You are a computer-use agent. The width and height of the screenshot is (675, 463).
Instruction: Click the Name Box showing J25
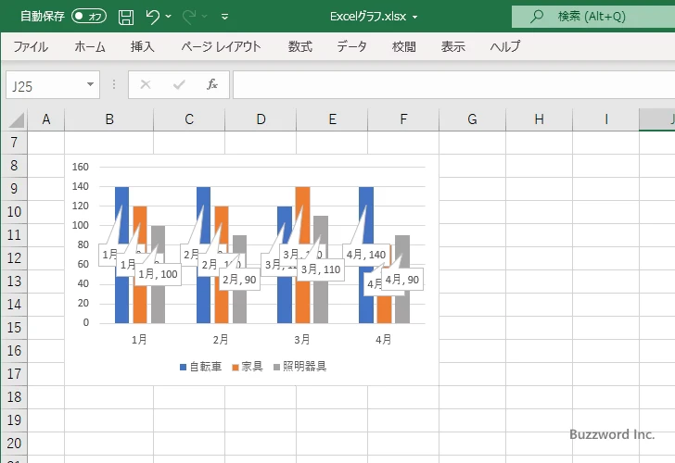(46, 85)
